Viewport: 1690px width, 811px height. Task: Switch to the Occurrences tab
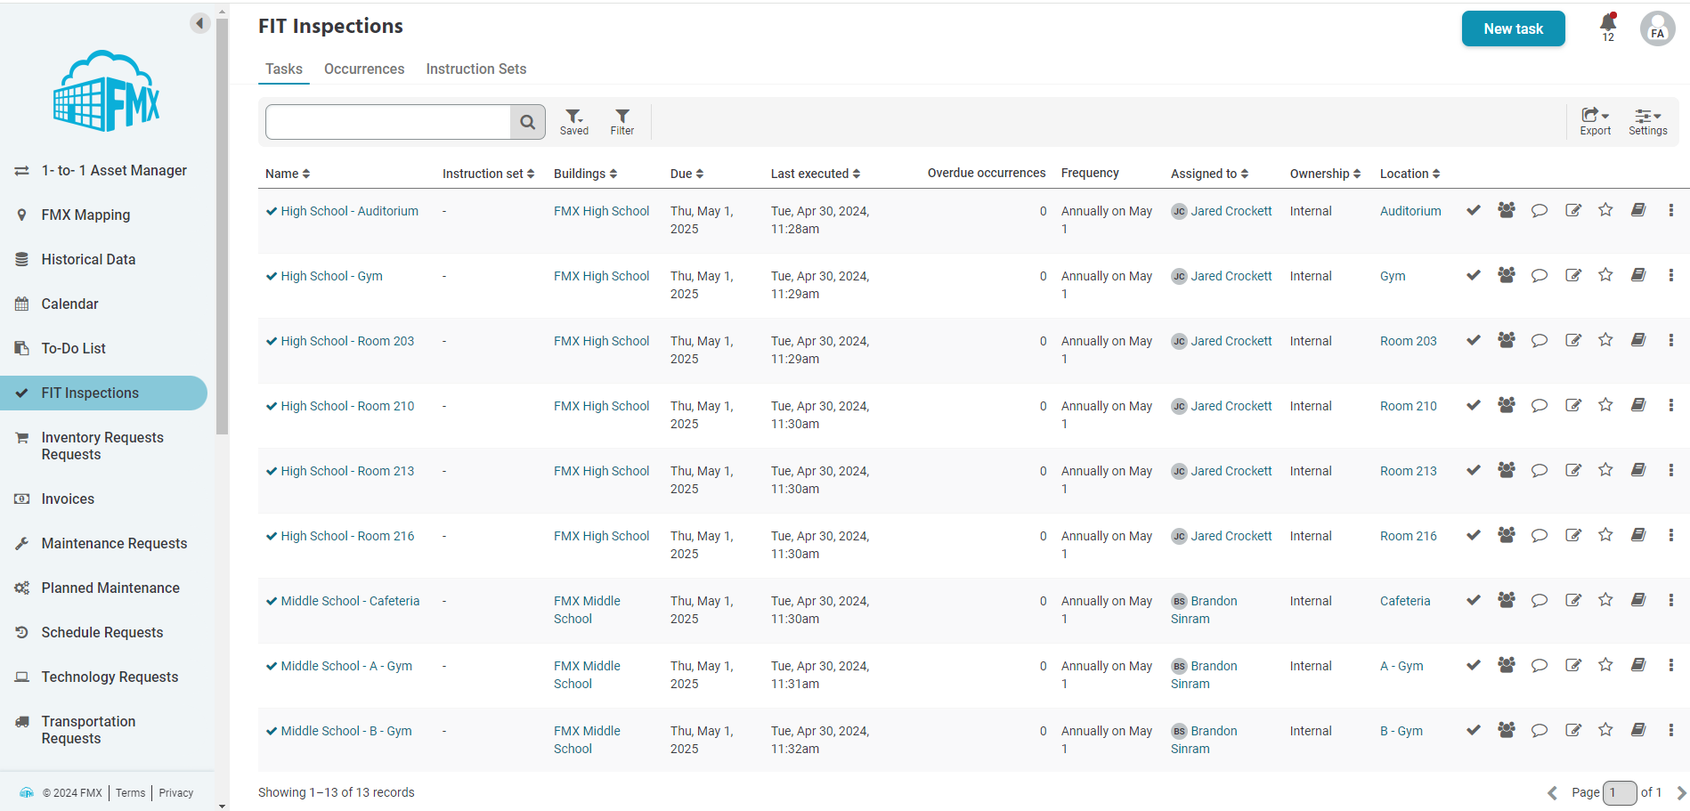coord(363,69)
